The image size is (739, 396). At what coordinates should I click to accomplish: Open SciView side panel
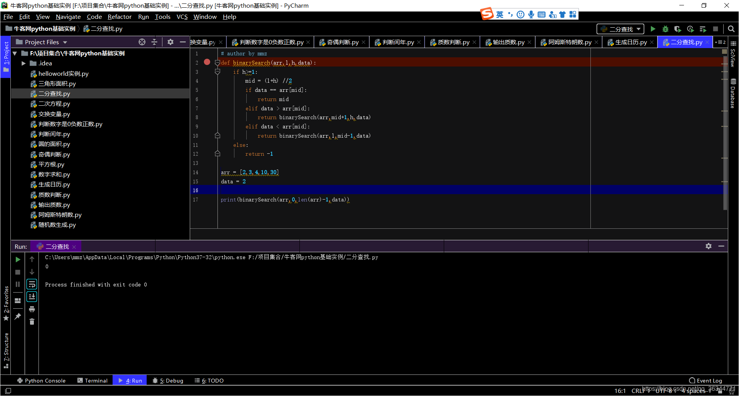733,54
